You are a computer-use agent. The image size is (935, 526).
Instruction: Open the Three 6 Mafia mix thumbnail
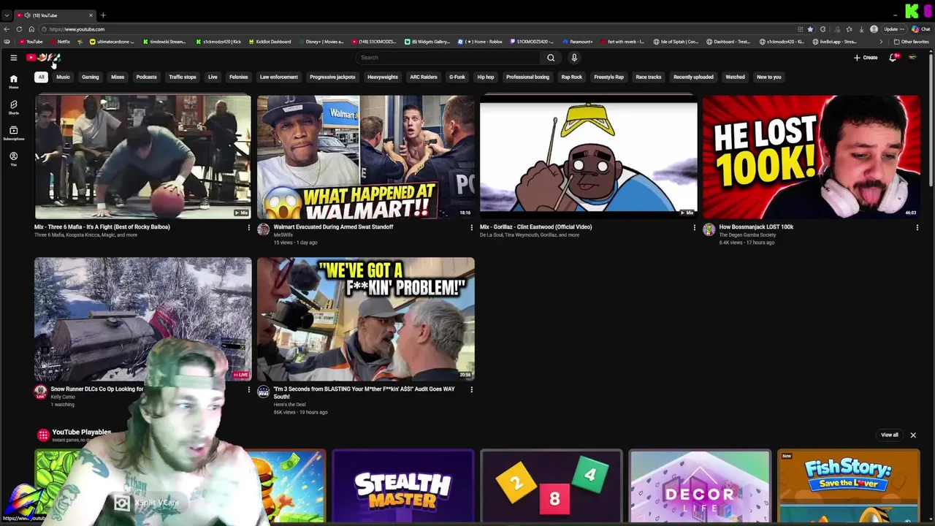click(142, 157)
